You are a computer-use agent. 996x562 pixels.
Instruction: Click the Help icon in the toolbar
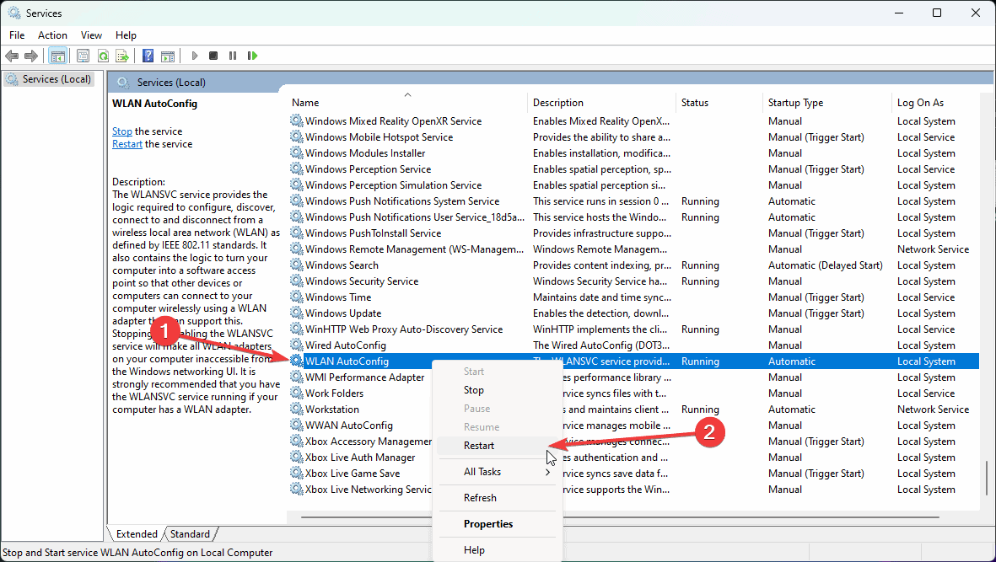148,56
